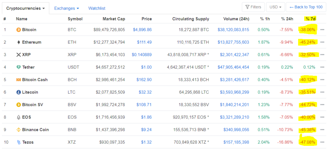The image size is (329, 150).
Task: Open the more options menu for EOS row
Action: (x=323, y=117)
